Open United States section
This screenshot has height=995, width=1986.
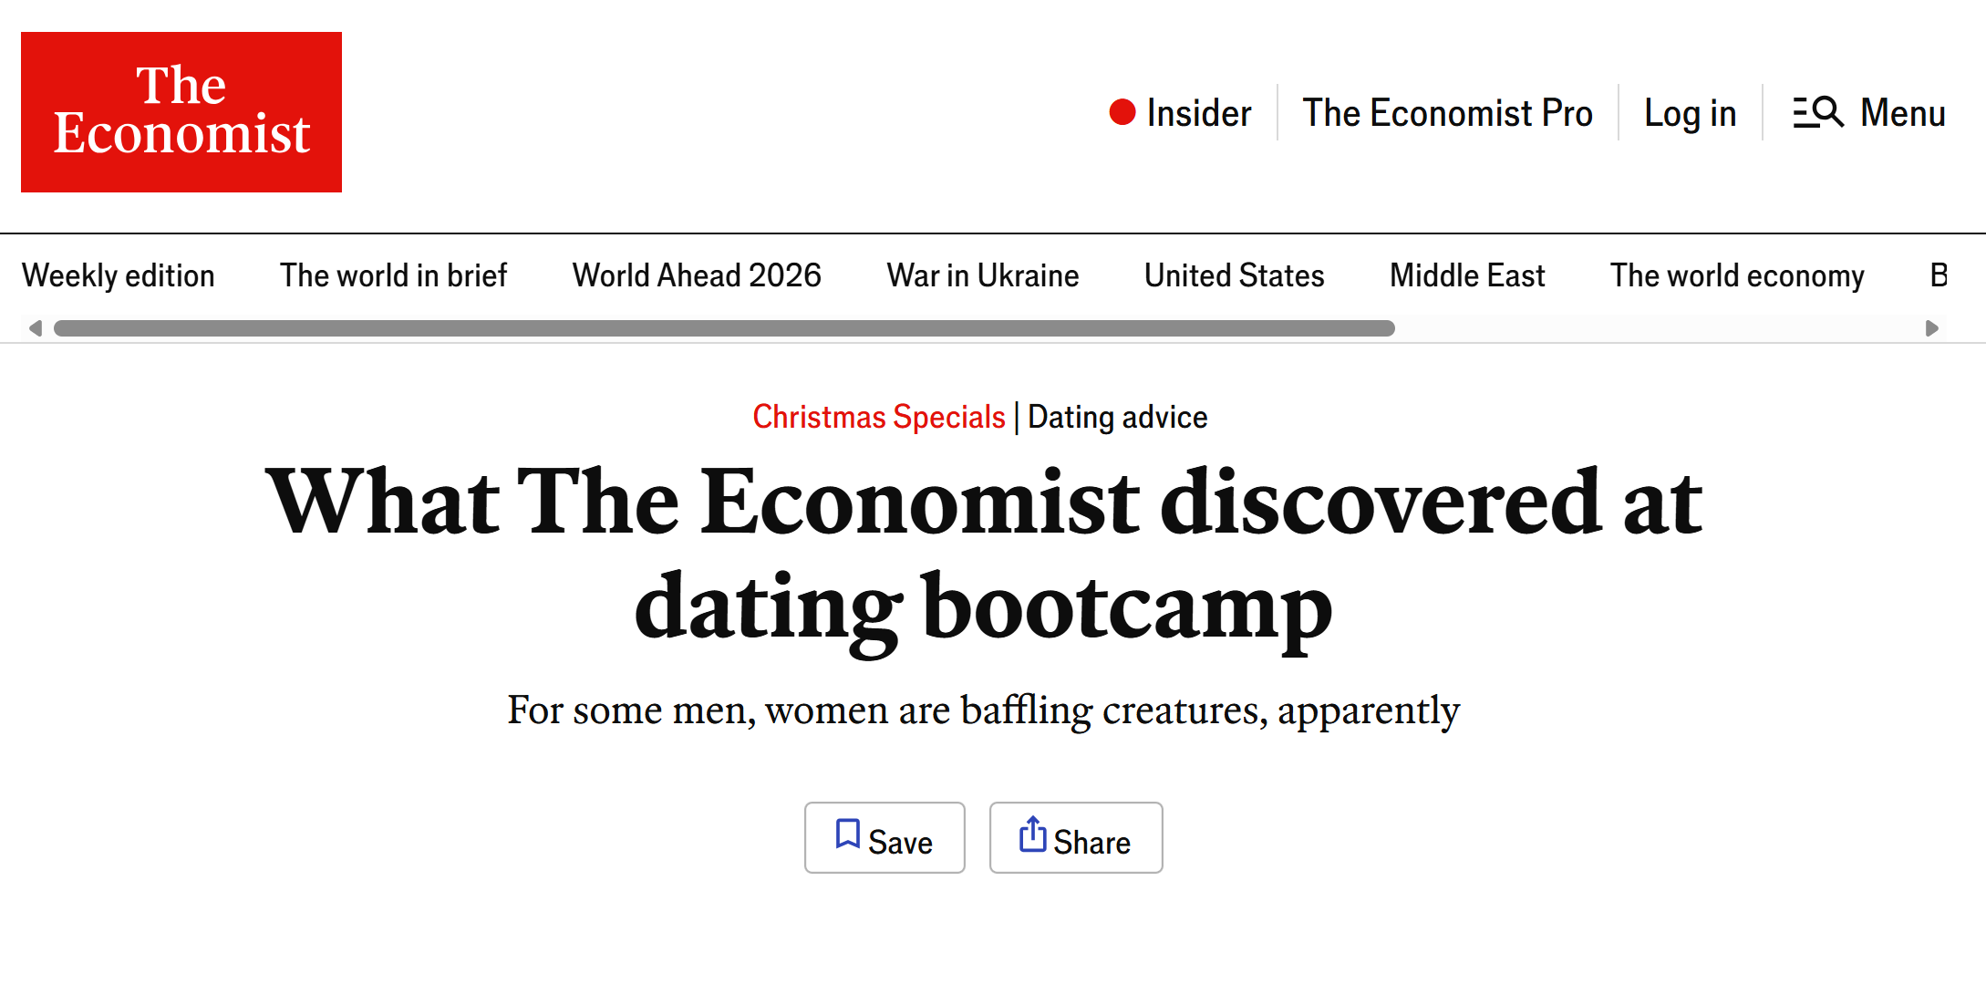pyautogui.click(x=1234, y=275)
